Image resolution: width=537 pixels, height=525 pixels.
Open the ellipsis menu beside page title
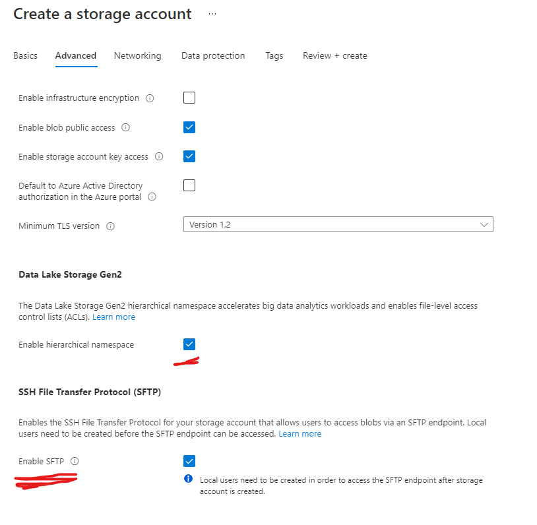[212, 14]
